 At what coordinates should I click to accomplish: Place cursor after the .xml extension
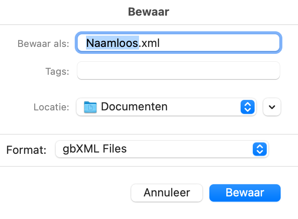[x=160, y=43]
